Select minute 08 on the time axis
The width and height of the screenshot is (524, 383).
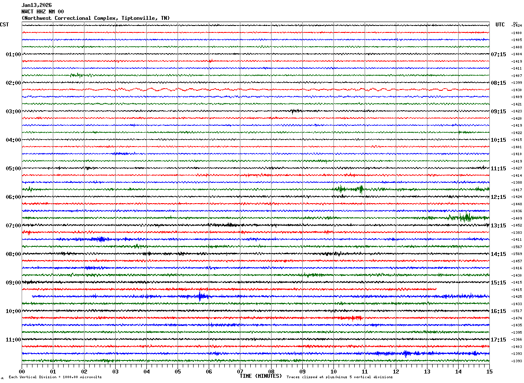(271, 371)
